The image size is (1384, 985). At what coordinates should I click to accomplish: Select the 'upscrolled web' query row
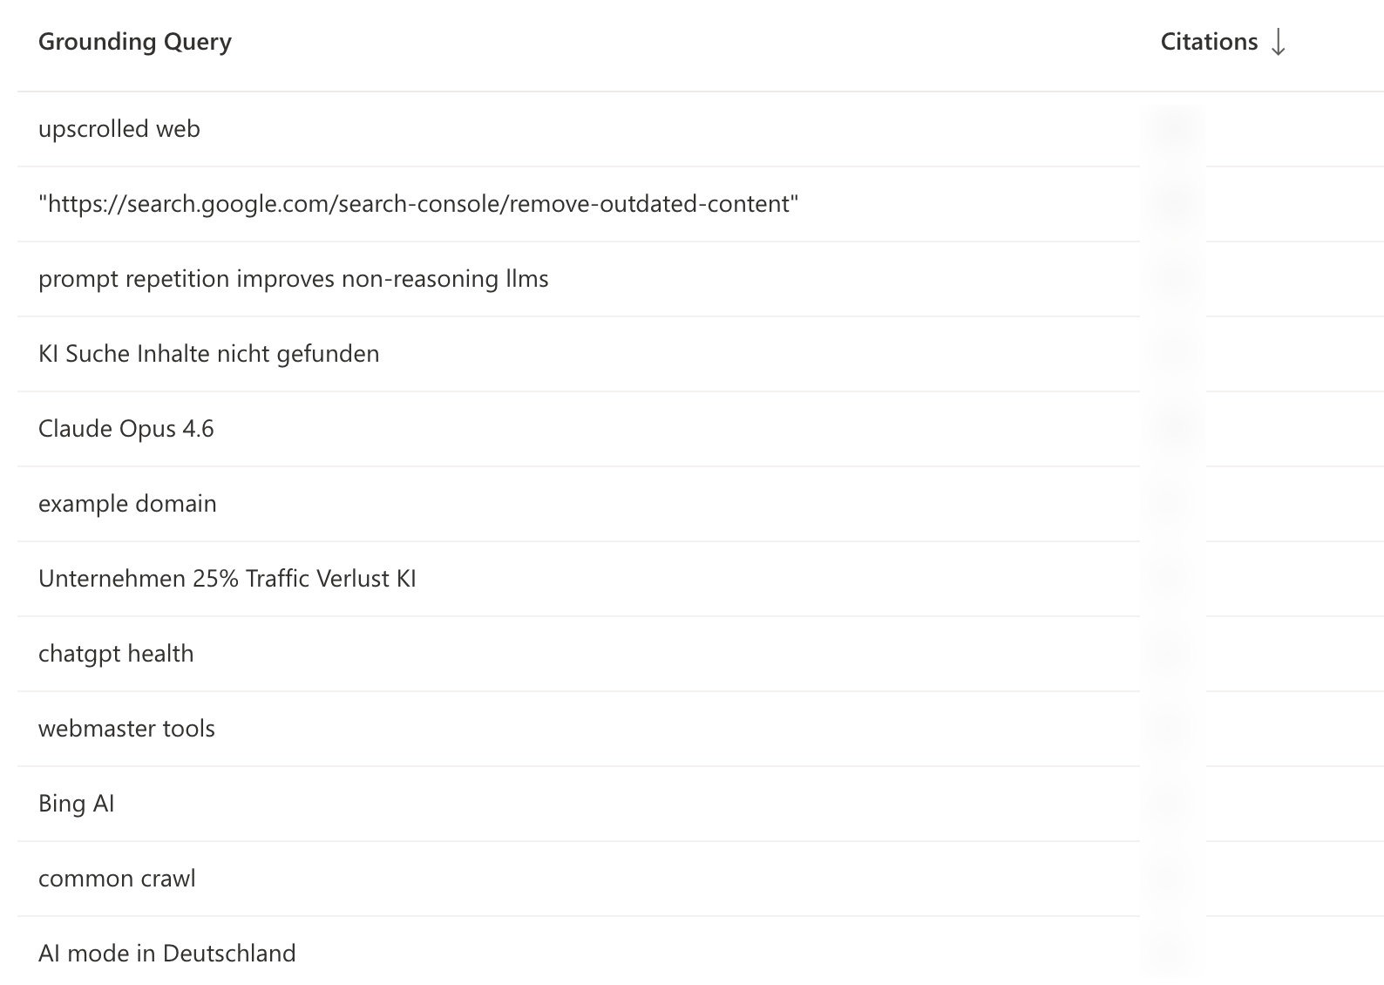click(x=119, y=128)
